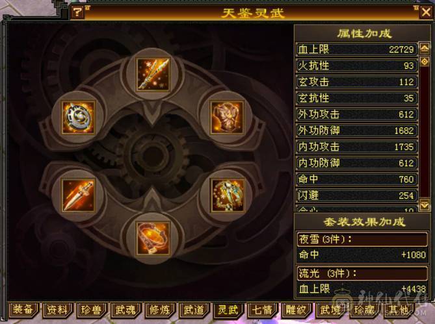Select the beaded necklace slot icon
Image resolution: width=435 pixels, height=324 pixels.
227,195
